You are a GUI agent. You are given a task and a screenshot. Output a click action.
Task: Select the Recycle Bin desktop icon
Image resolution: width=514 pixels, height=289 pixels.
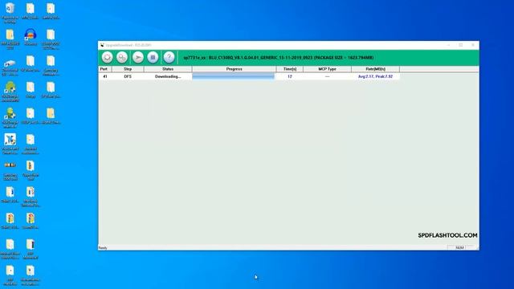tap(10, 13)
